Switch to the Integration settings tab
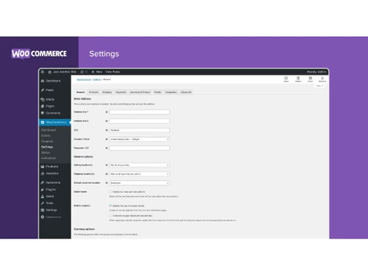The width and height of the screenshot is (368, 276). click(171, 92)
